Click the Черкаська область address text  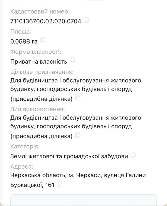(x=78, y=180)
